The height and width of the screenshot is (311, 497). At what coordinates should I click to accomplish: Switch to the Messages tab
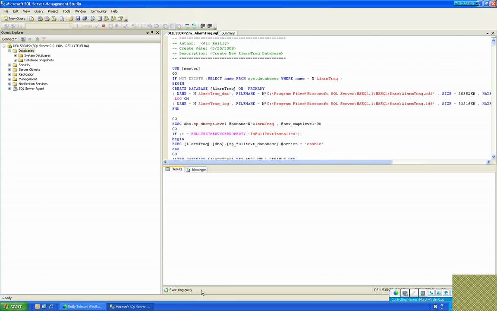point(196,170)
